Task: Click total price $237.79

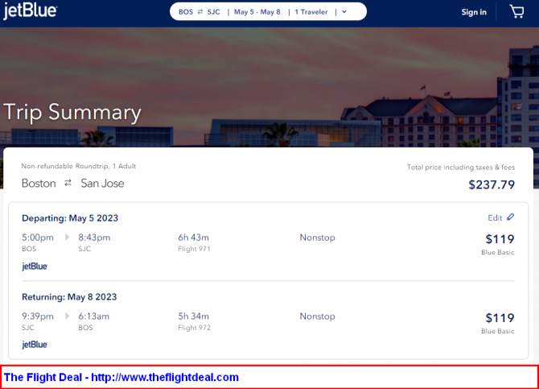Action: click(x=492, y=184)
